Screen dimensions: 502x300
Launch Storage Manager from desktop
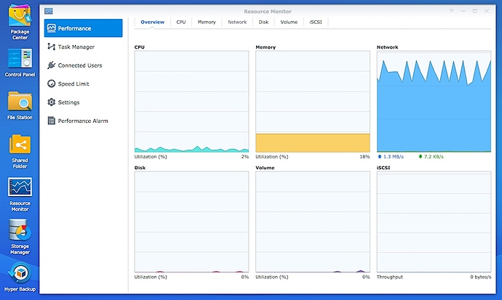click(20, 237)
